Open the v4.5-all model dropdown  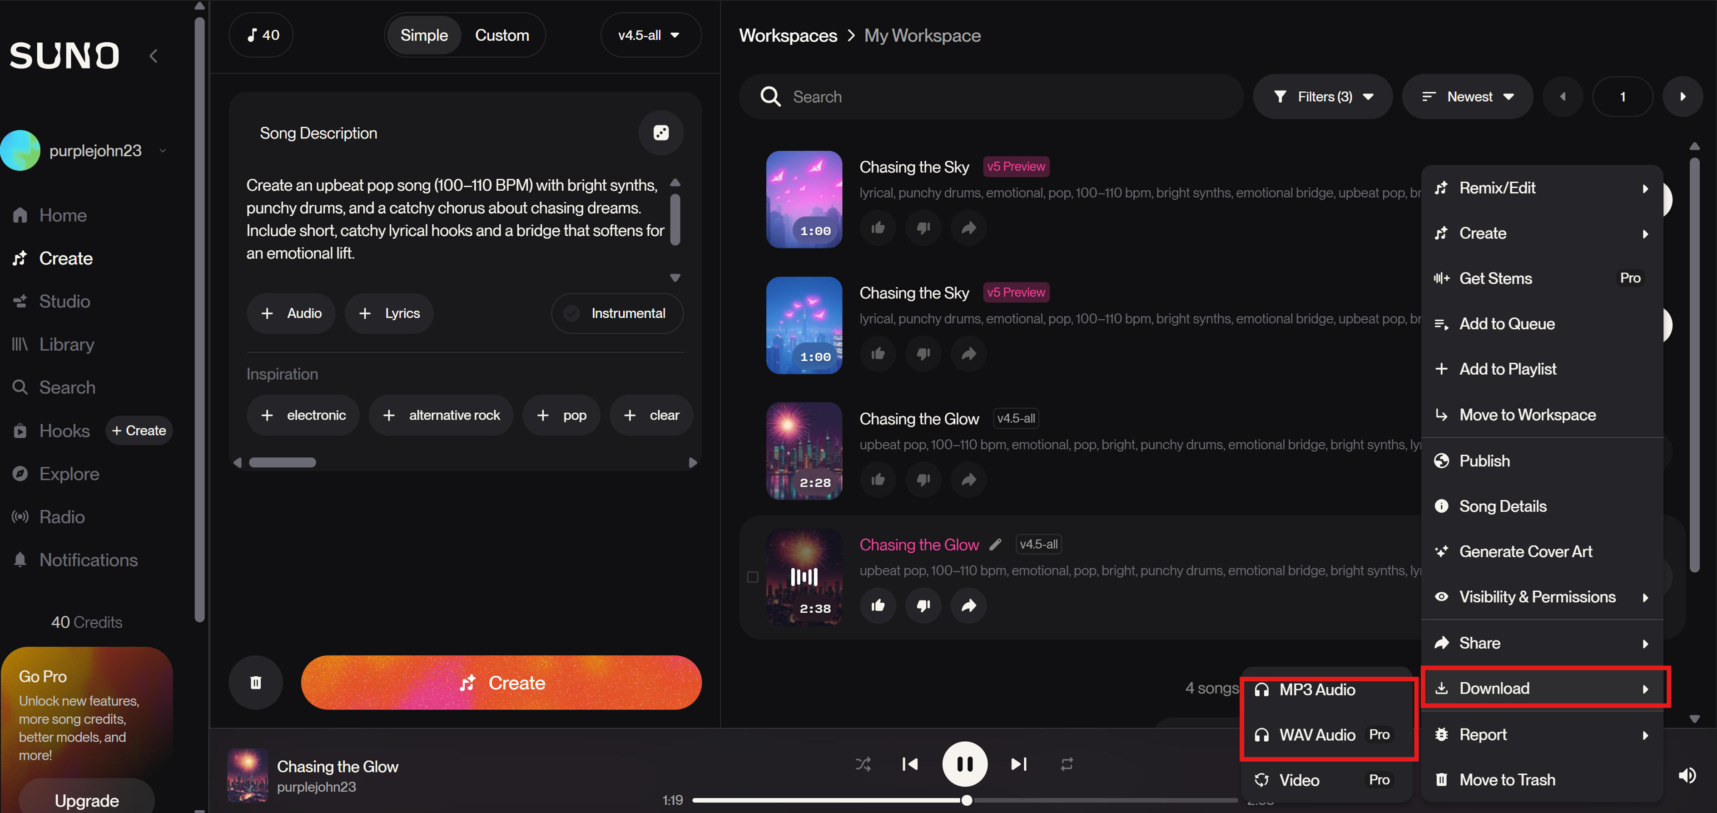click(650, 35)
